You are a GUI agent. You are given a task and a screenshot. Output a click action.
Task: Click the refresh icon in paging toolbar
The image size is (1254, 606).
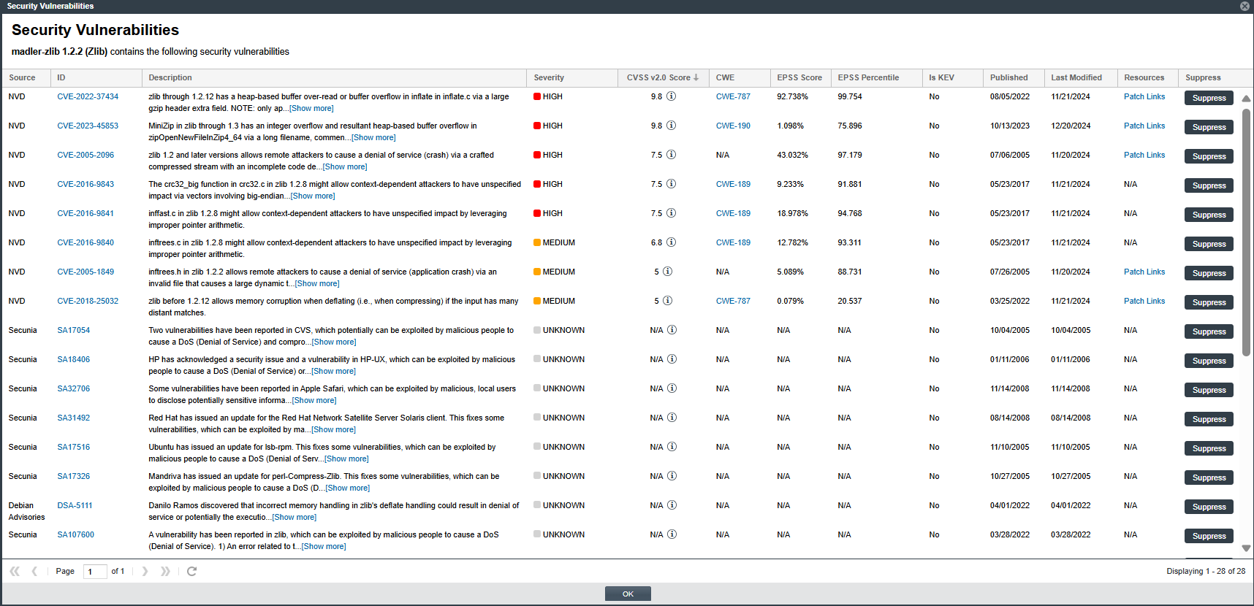tap(191, 571)
